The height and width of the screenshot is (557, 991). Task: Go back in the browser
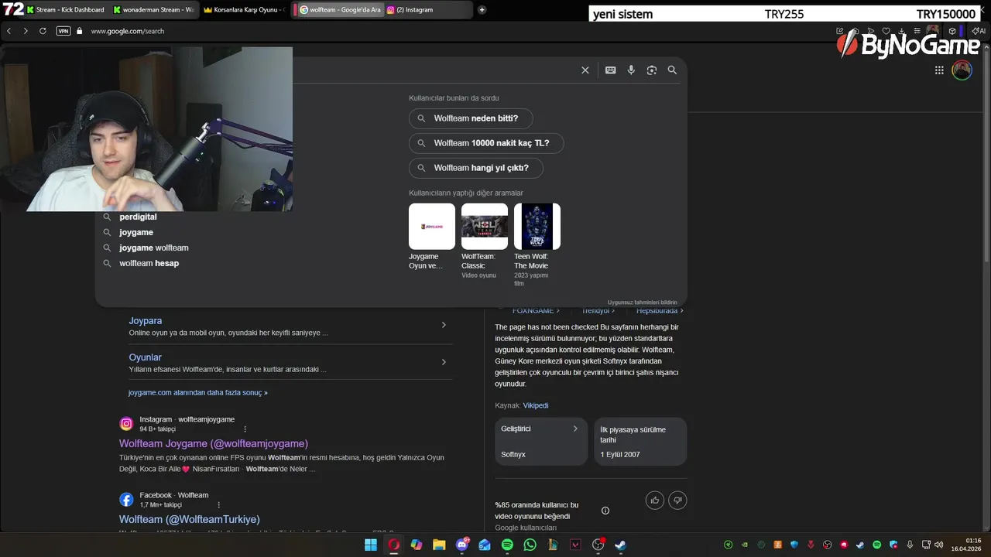coord(9,31)
